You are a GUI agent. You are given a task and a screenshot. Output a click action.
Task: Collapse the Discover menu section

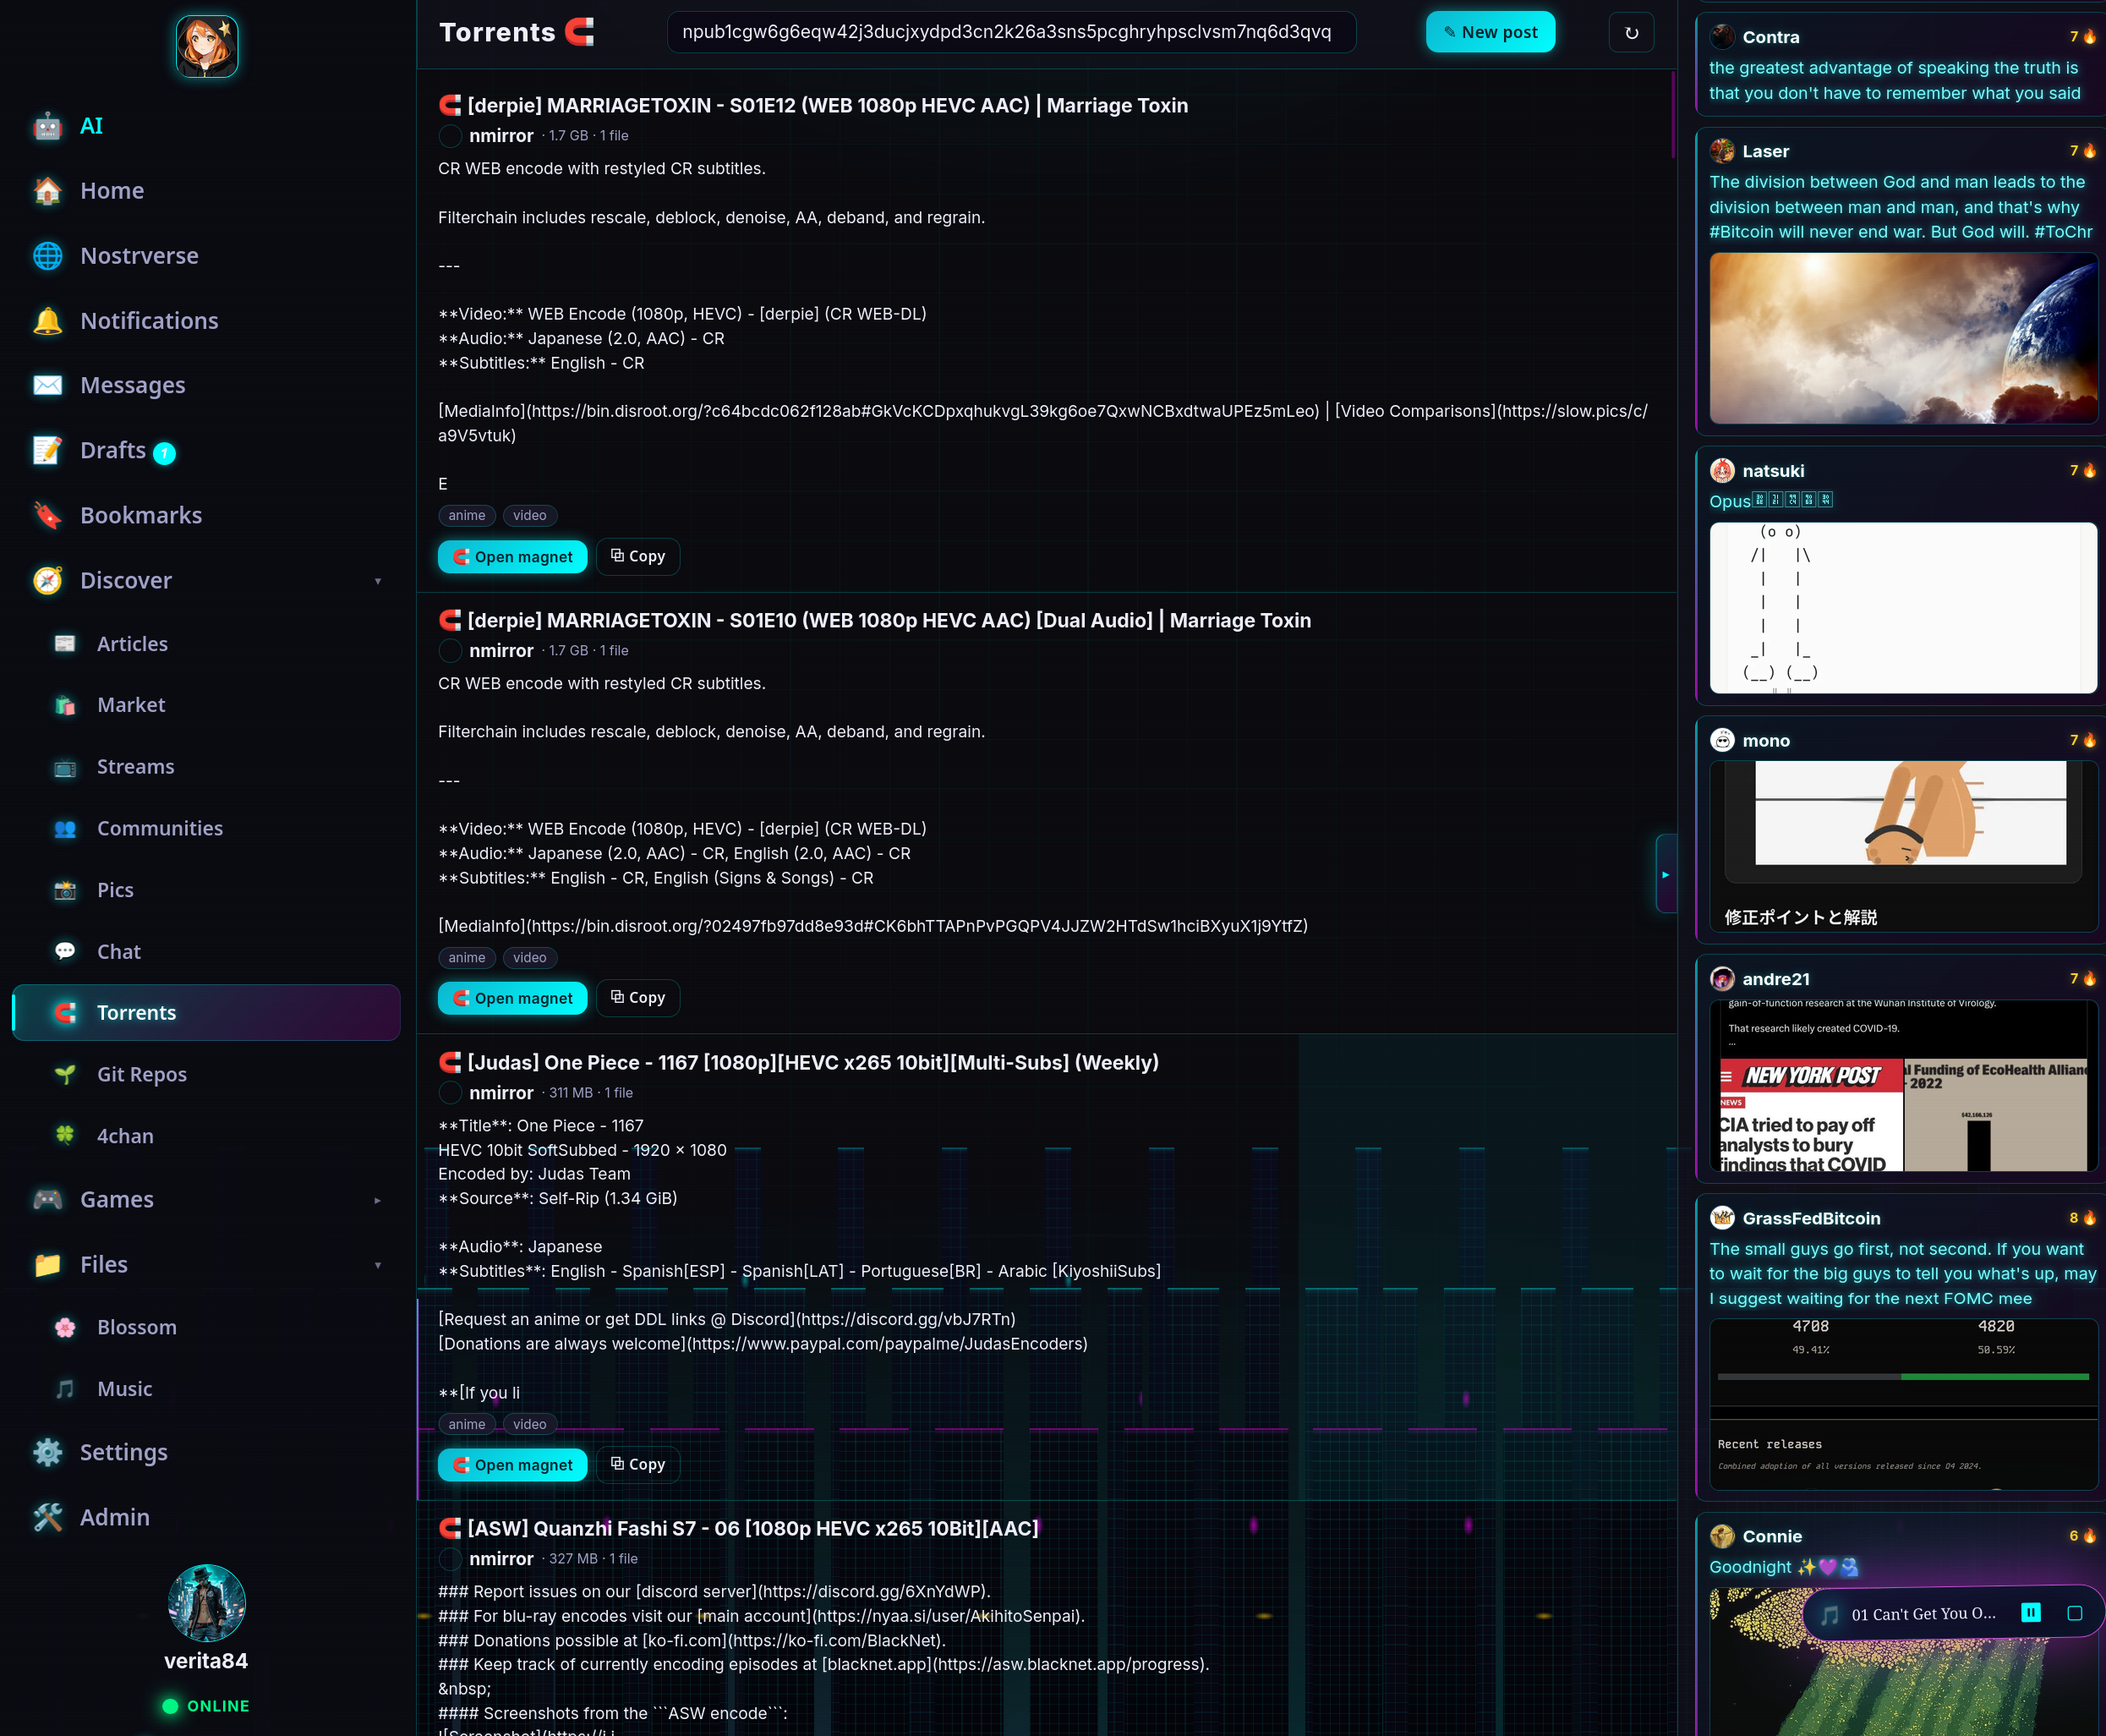coord(378,581)
